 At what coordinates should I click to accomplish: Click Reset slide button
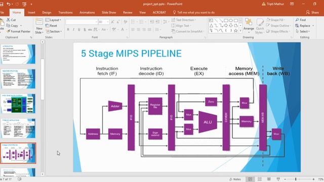[x=51, y=26]
